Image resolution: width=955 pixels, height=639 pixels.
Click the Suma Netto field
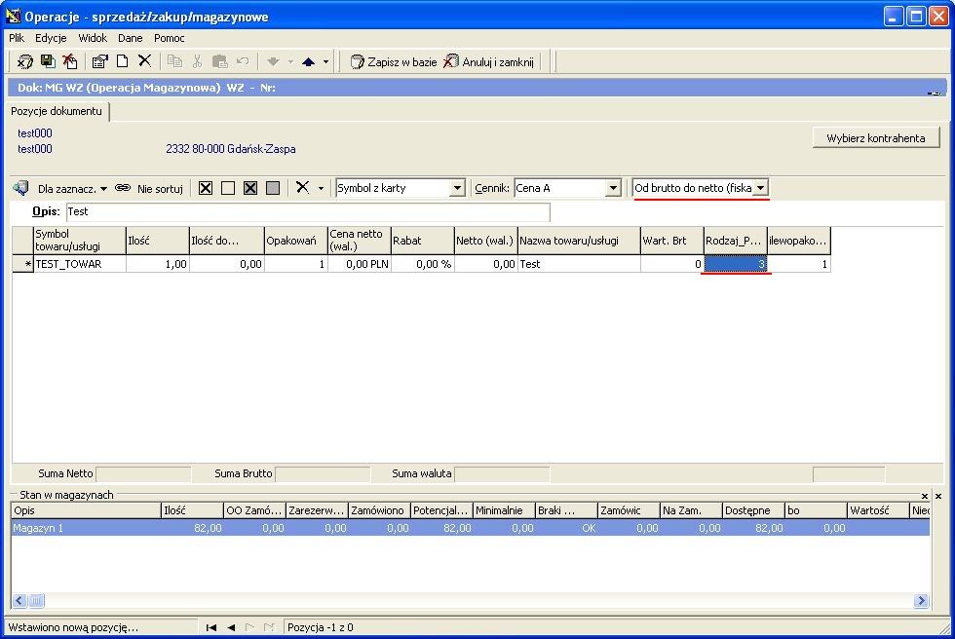(143, 473)
